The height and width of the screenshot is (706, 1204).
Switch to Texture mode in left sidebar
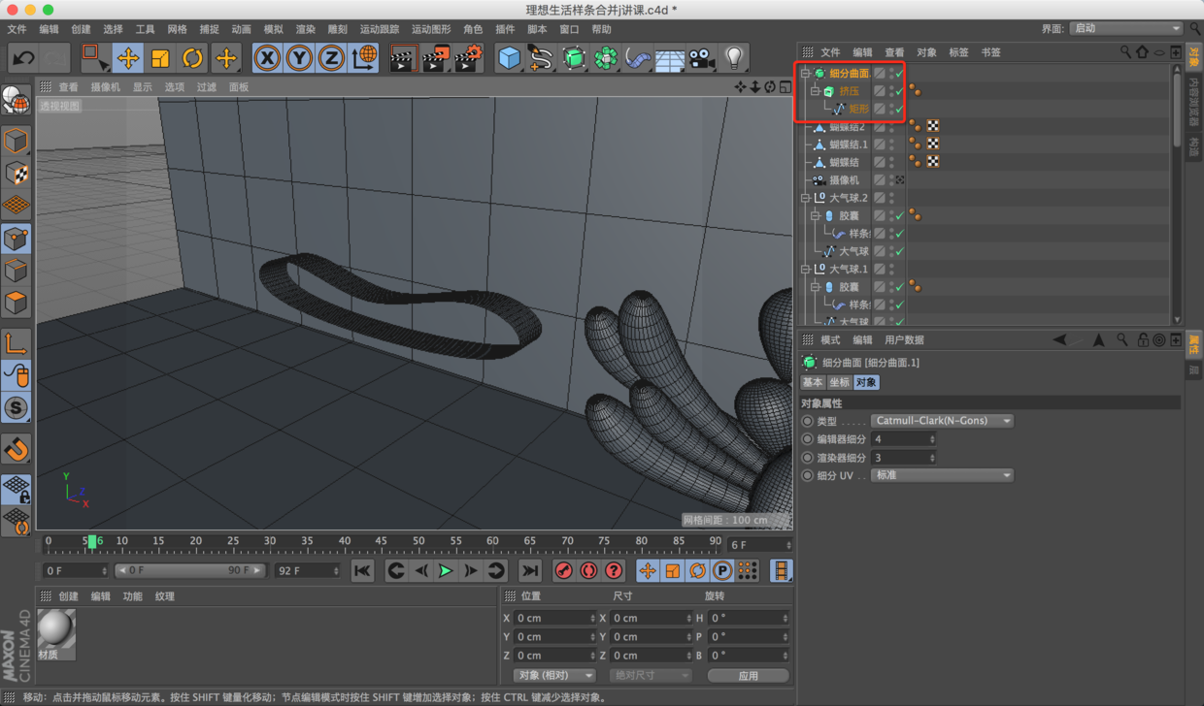(16, 174)
